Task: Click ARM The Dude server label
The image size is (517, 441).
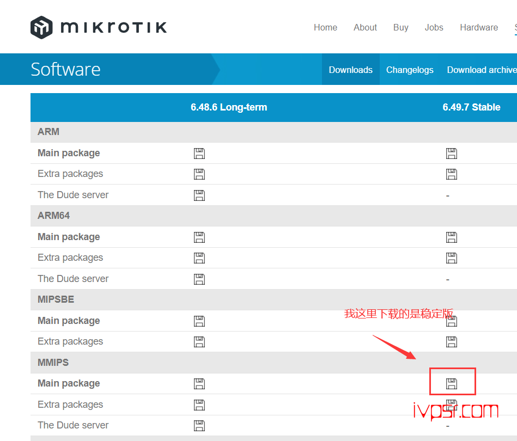Action: [73, 195]
